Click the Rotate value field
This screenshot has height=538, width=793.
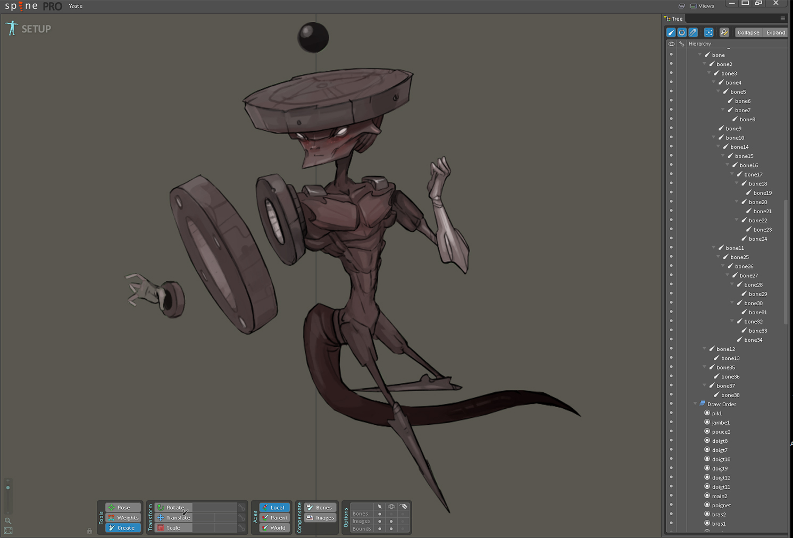coord(214,507)
